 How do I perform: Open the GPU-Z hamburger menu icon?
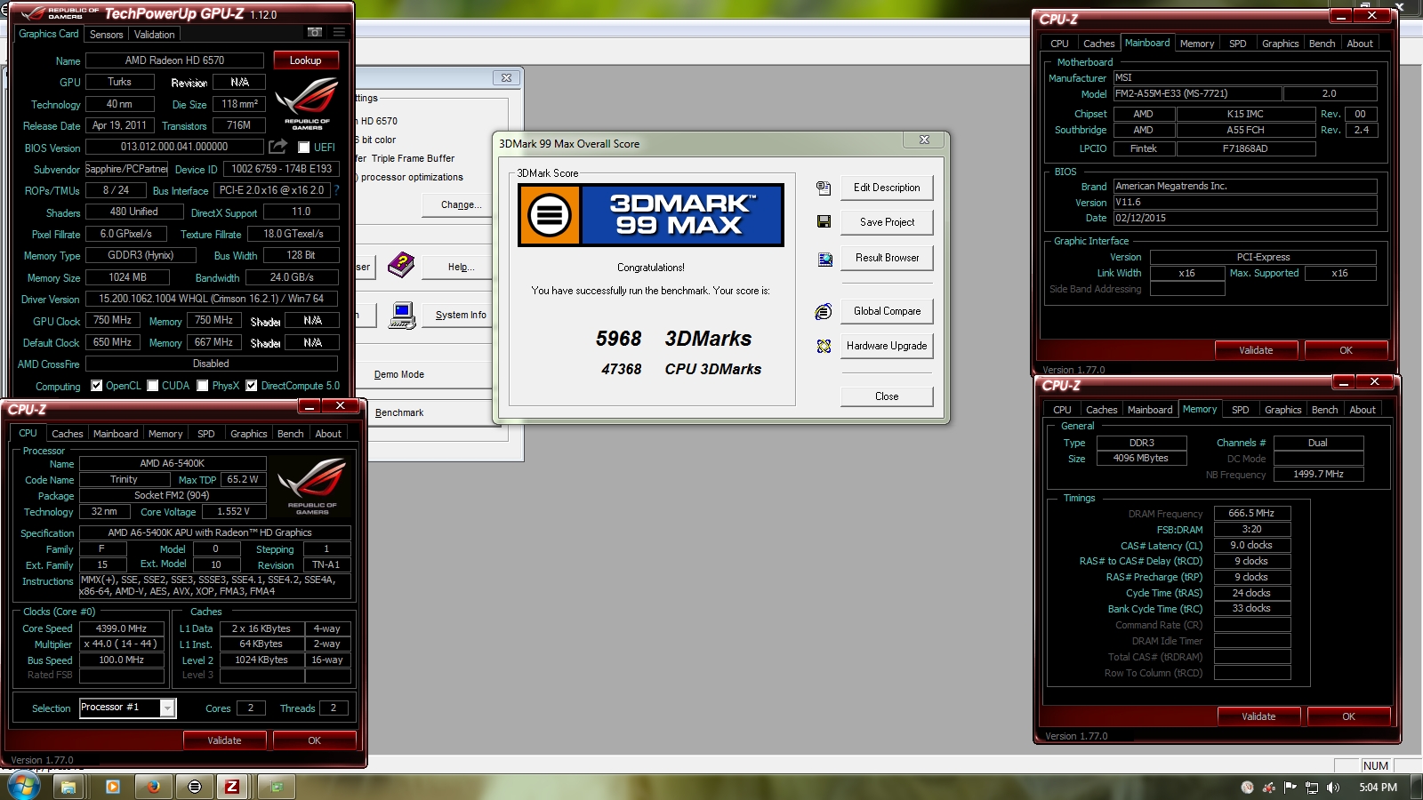click(339, 32)
